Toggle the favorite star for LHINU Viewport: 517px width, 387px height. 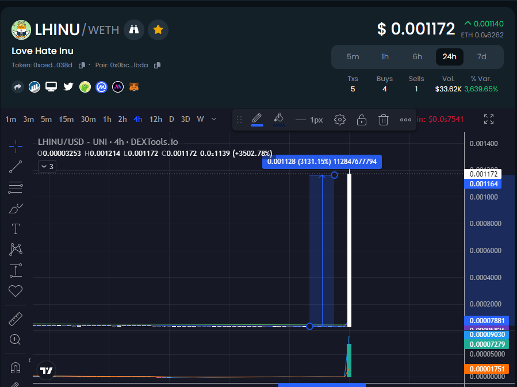coord(158,30)
